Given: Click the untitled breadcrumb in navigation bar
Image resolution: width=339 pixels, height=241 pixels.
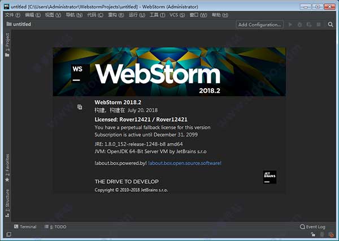Looking at the screenshot, I should [x=22, y=24].
